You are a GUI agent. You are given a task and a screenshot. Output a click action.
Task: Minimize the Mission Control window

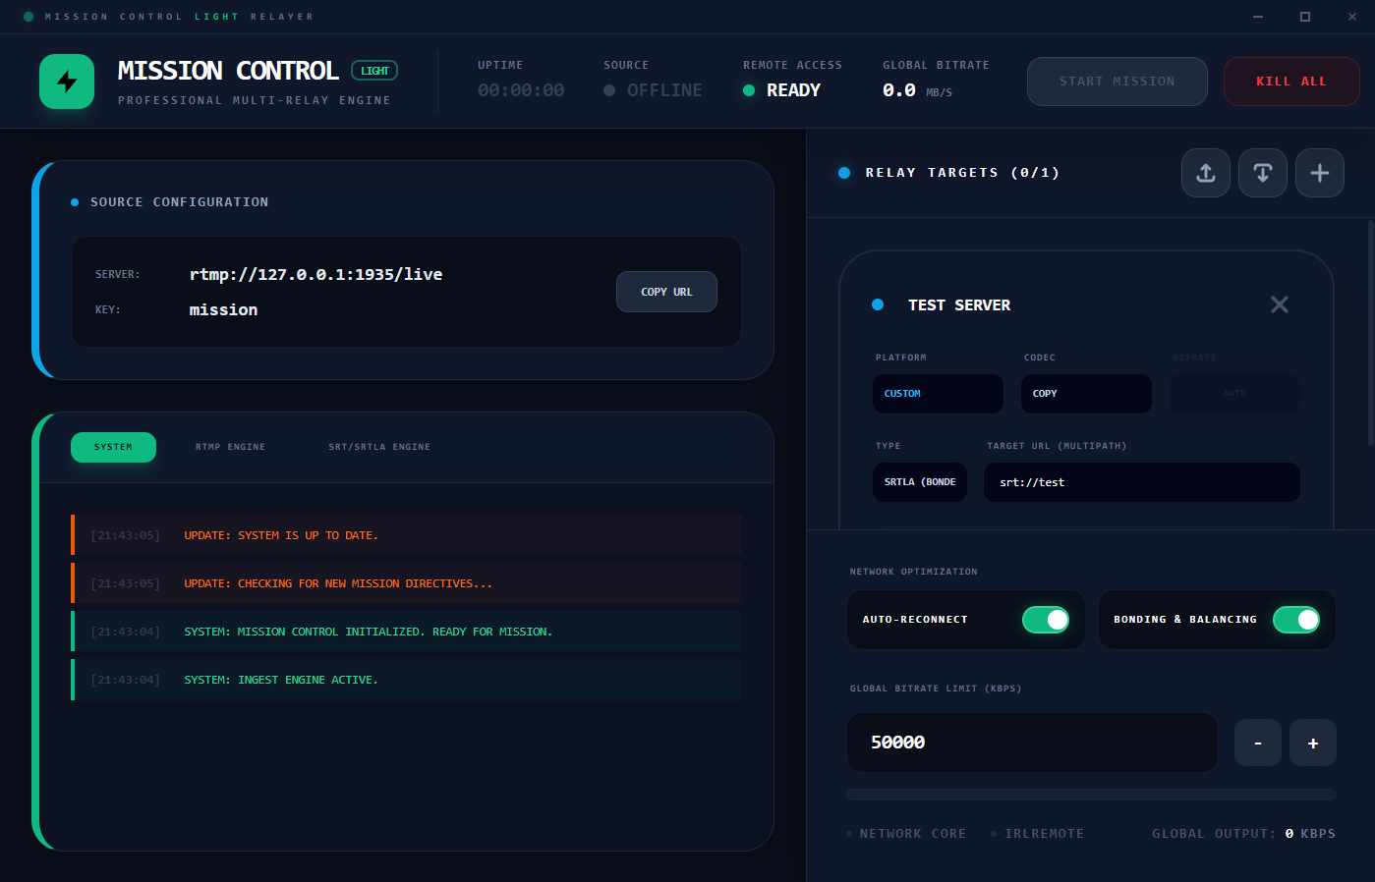[1259, 17]
